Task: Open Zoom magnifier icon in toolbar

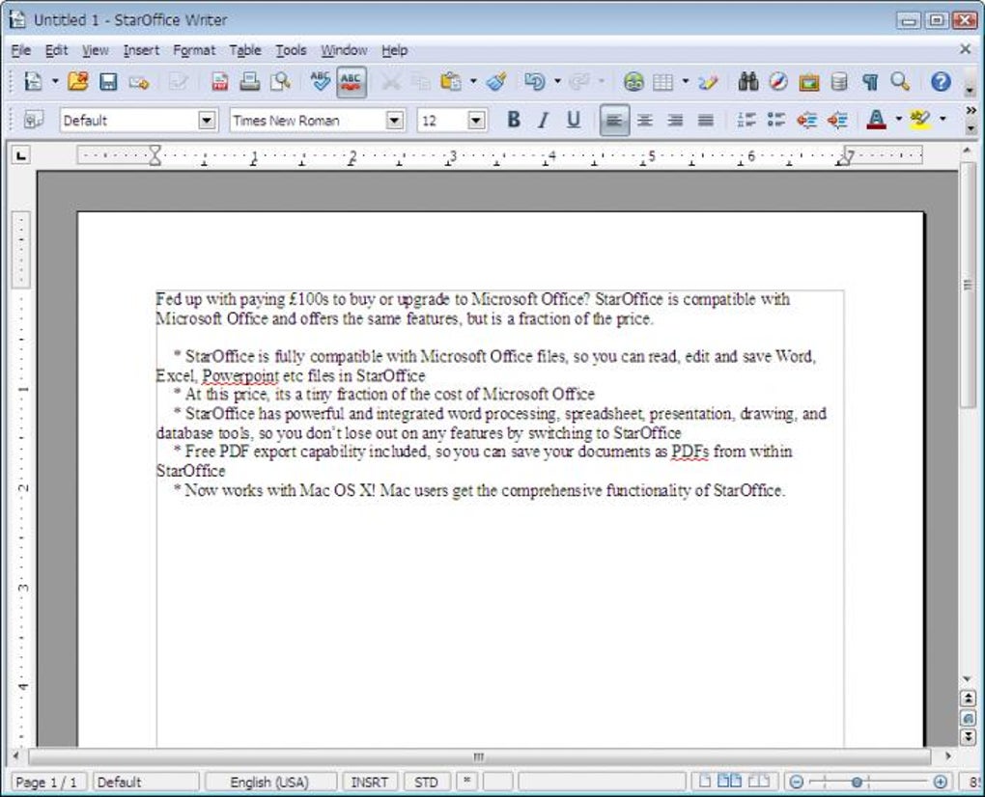Action: pos(900,82)
